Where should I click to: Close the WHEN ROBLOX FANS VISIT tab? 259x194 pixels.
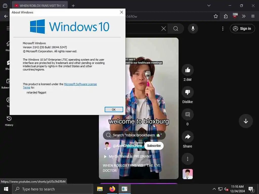pyautogui.click(x=63, y=6)
